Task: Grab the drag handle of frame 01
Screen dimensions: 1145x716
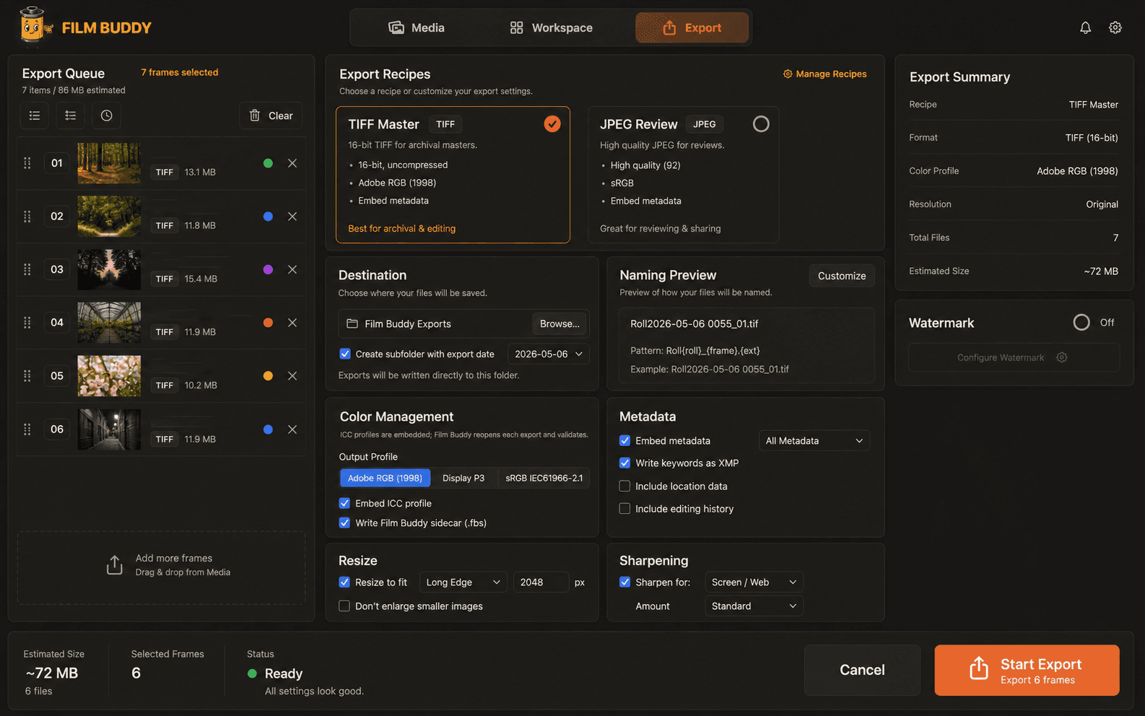Action: coord(27,163)
